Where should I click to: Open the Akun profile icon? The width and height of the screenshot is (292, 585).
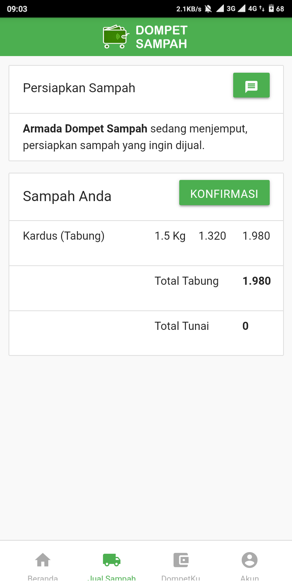[x=249, y=560]
